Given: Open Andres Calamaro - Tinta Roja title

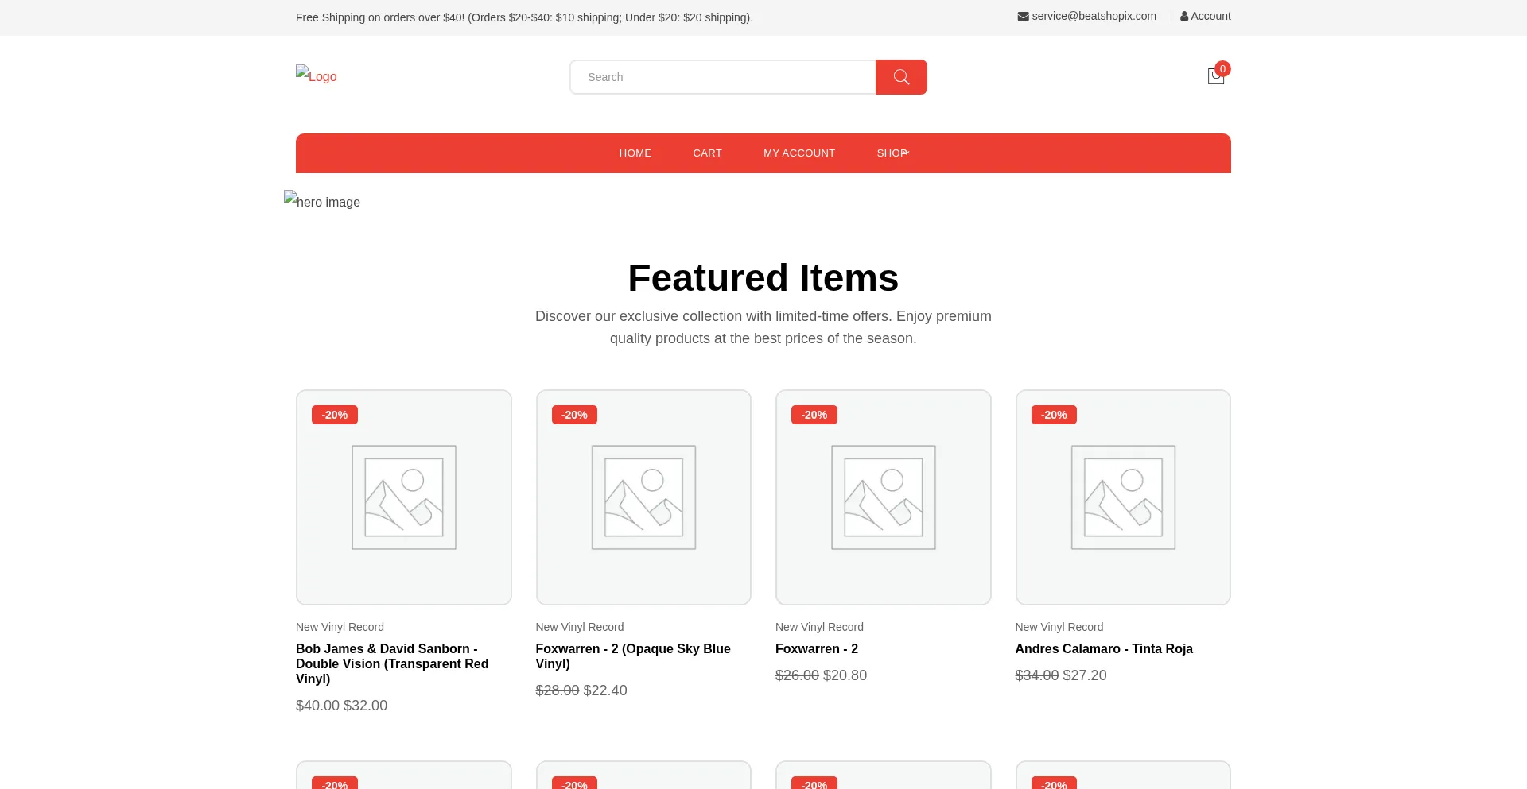Looking at the screenshot, I should [1104, 648].
